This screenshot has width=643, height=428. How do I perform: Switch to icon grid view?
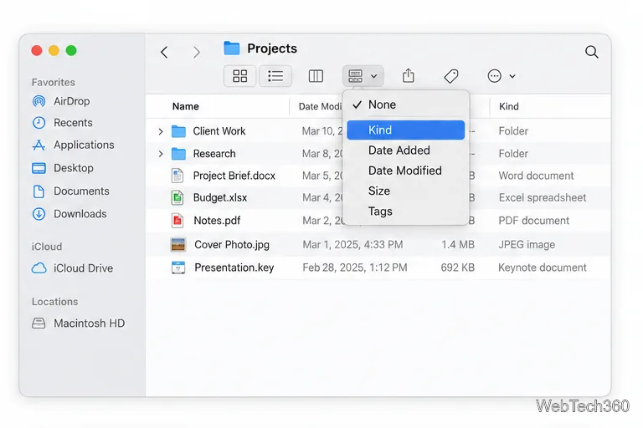pos(240,76)
